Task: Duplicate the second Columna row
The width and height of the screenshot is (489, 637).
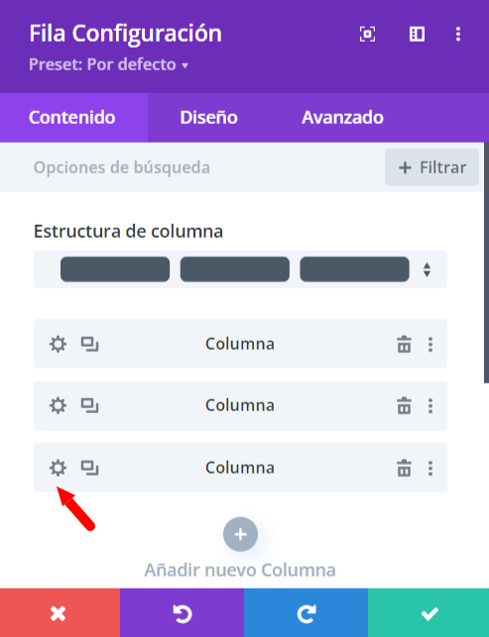Action: click(x=89, y=406)
